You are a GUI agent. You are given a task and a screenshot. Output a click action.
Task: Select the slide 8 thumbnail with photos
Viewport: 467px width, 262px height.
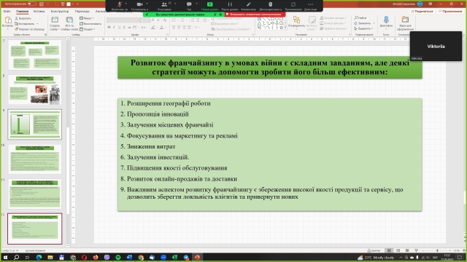(x=34, y=90)
